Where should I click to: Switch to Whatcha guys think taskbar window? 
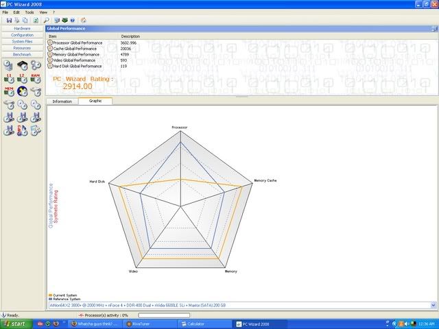coord(96,324)
